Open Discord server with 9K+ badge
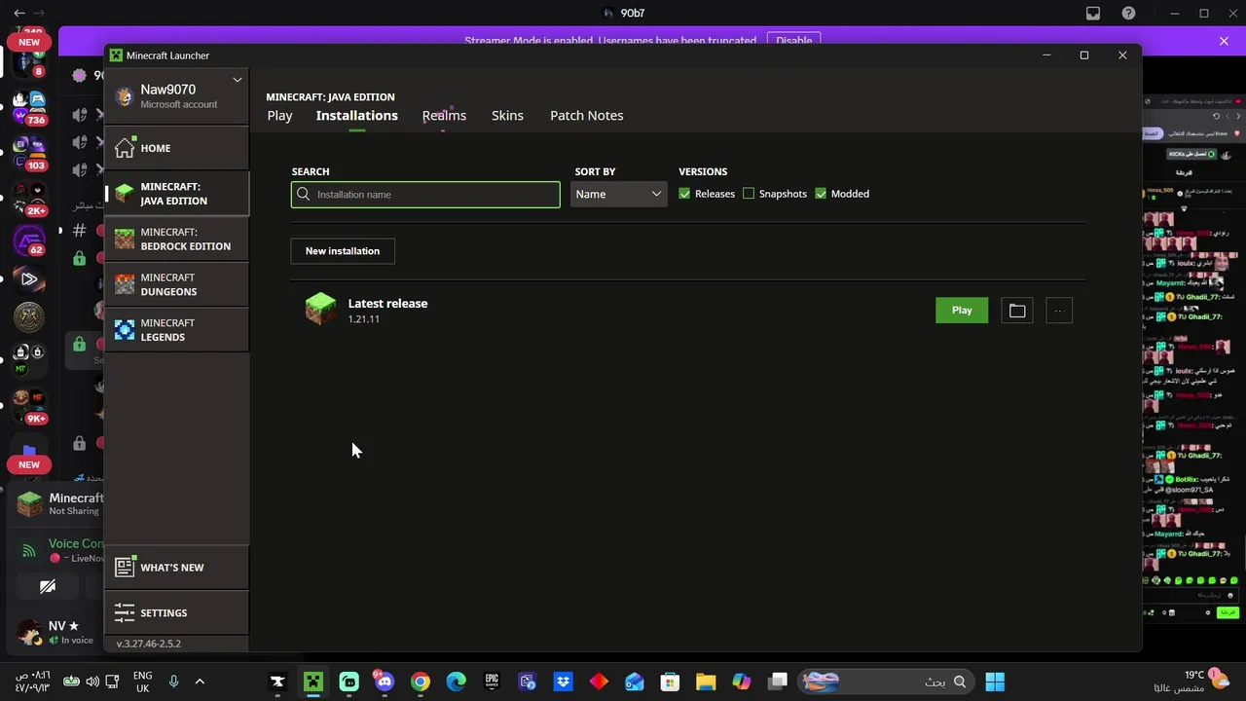The height and width of the screenshot is (701, 1246). coord(28,407)
